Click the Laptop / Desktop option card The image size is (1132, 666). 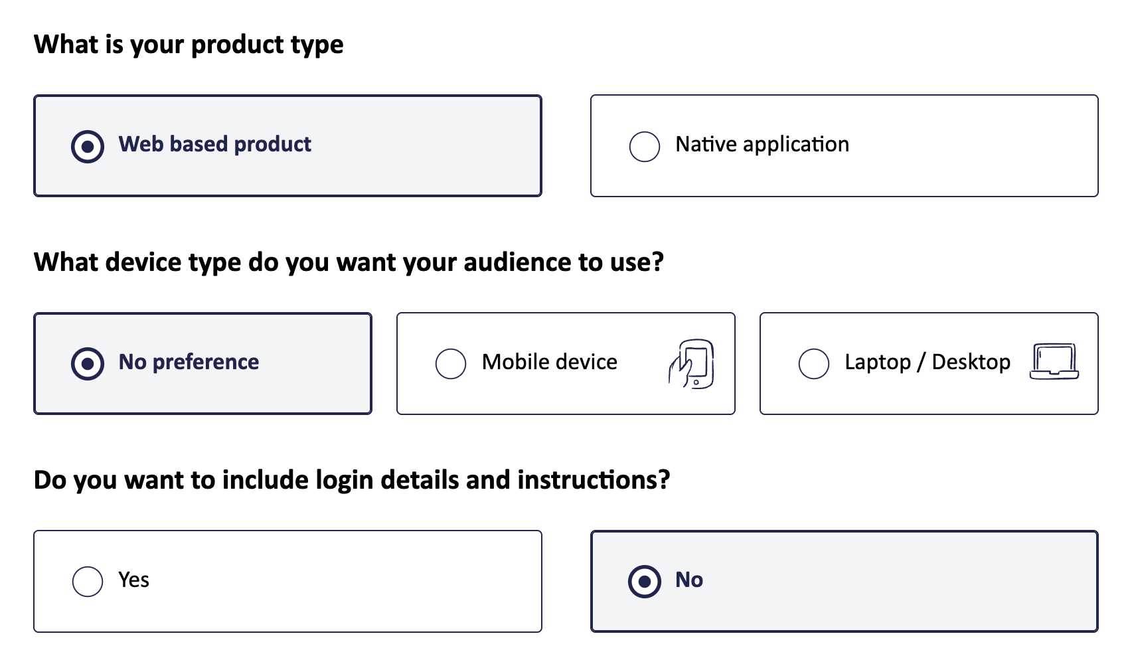point(928,363)
